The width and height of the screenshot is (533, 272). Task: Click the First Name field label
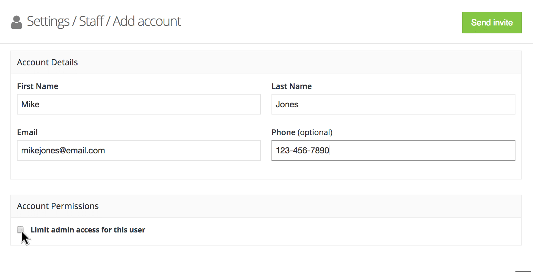[38, 86]
